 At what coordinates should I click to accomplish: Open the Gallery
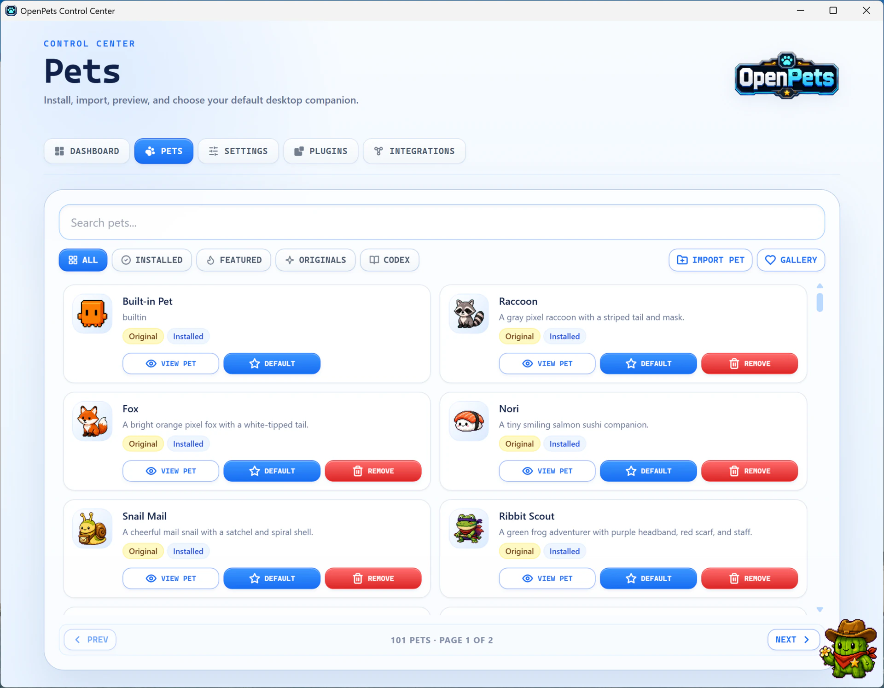point(791,260)
